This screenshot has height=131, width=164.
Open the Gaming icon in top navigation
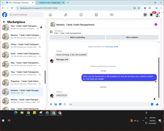112,15
